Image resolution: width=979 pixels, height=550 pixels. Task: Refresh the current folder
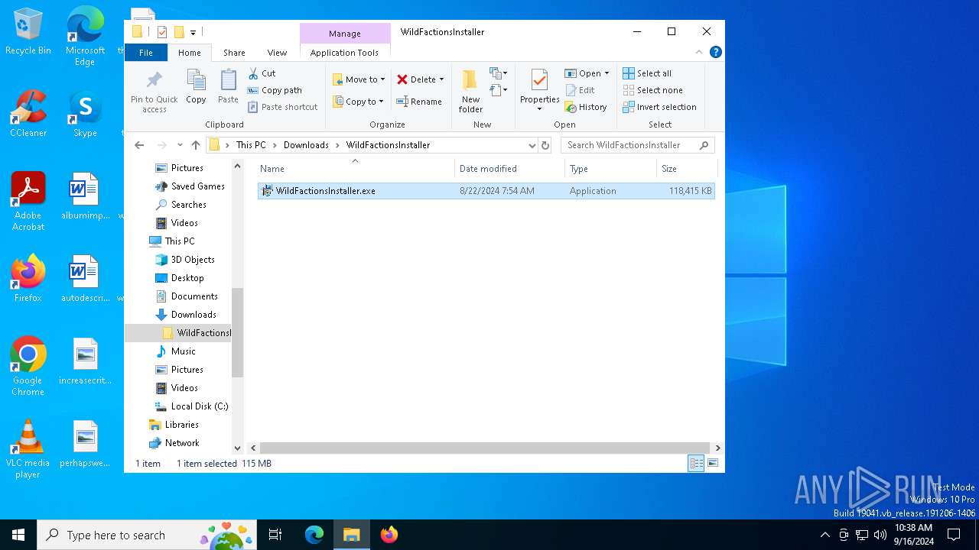(545, 145)
